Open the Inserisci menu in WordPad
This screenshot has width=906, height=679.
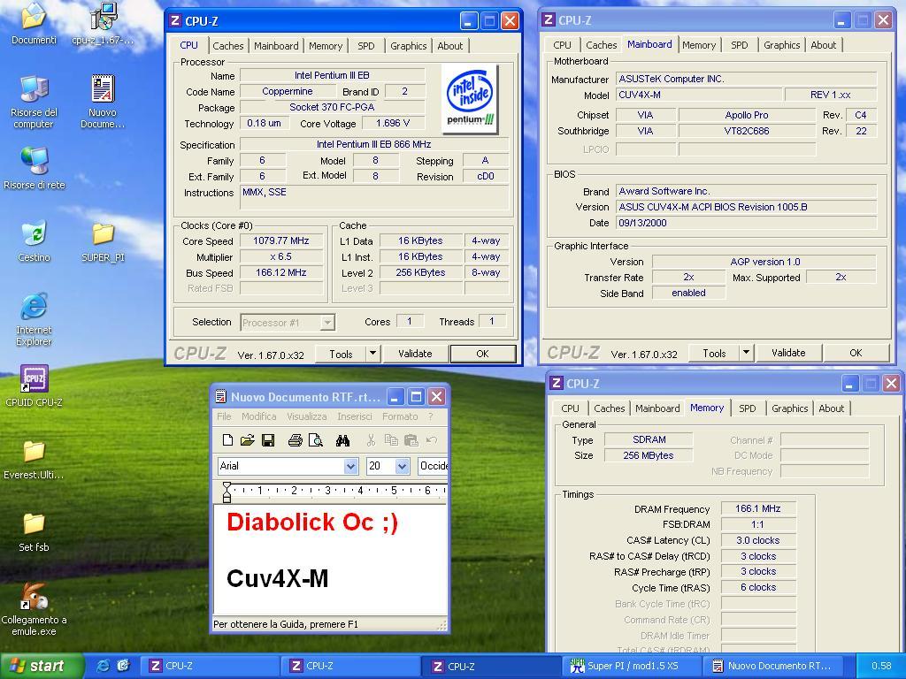click(355, 416)
